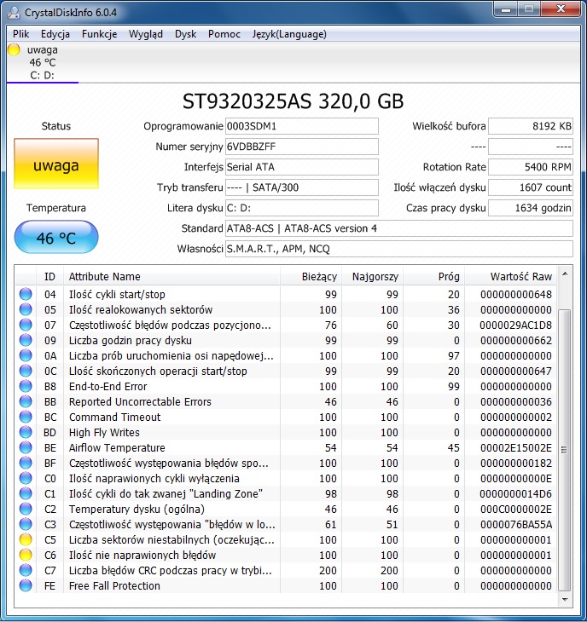Click status icon for attribute 0C
Viewport: 587px width, 622px height.
point(26,371)
